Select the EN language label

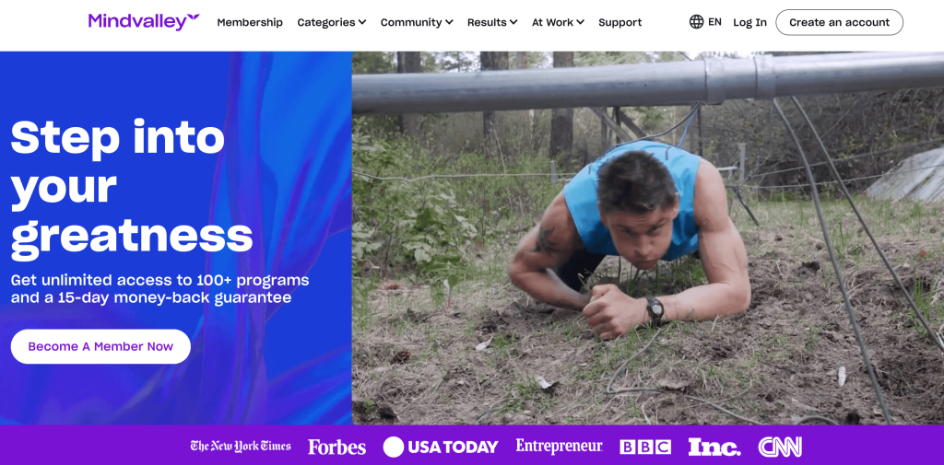click(x=714, y=22)
